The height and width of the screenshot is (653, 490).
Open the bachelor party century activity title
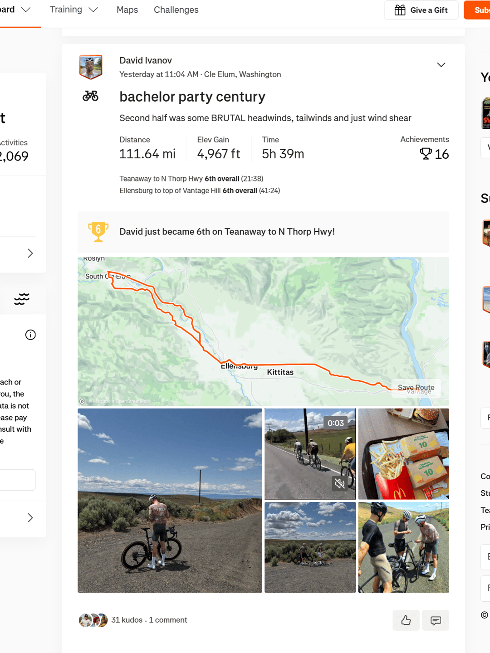pyautogui.click(x=192, y=97)
